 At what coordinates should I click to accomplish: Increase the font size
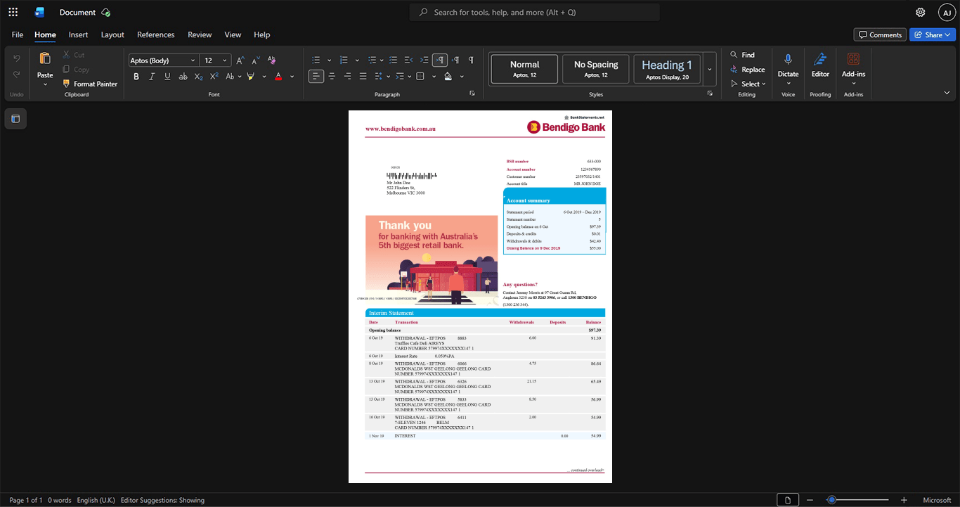pos(240,60)
